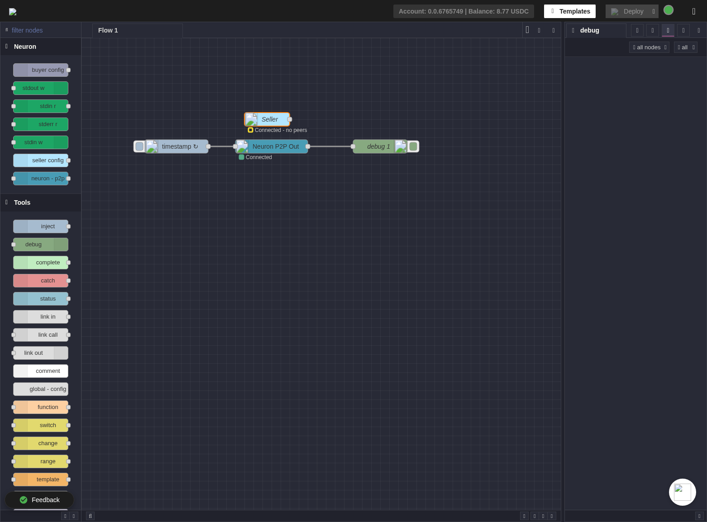This screenshot has height=522, width=707.
Task: Open the main hamburger menu
Action: click(x=693, y=11)
